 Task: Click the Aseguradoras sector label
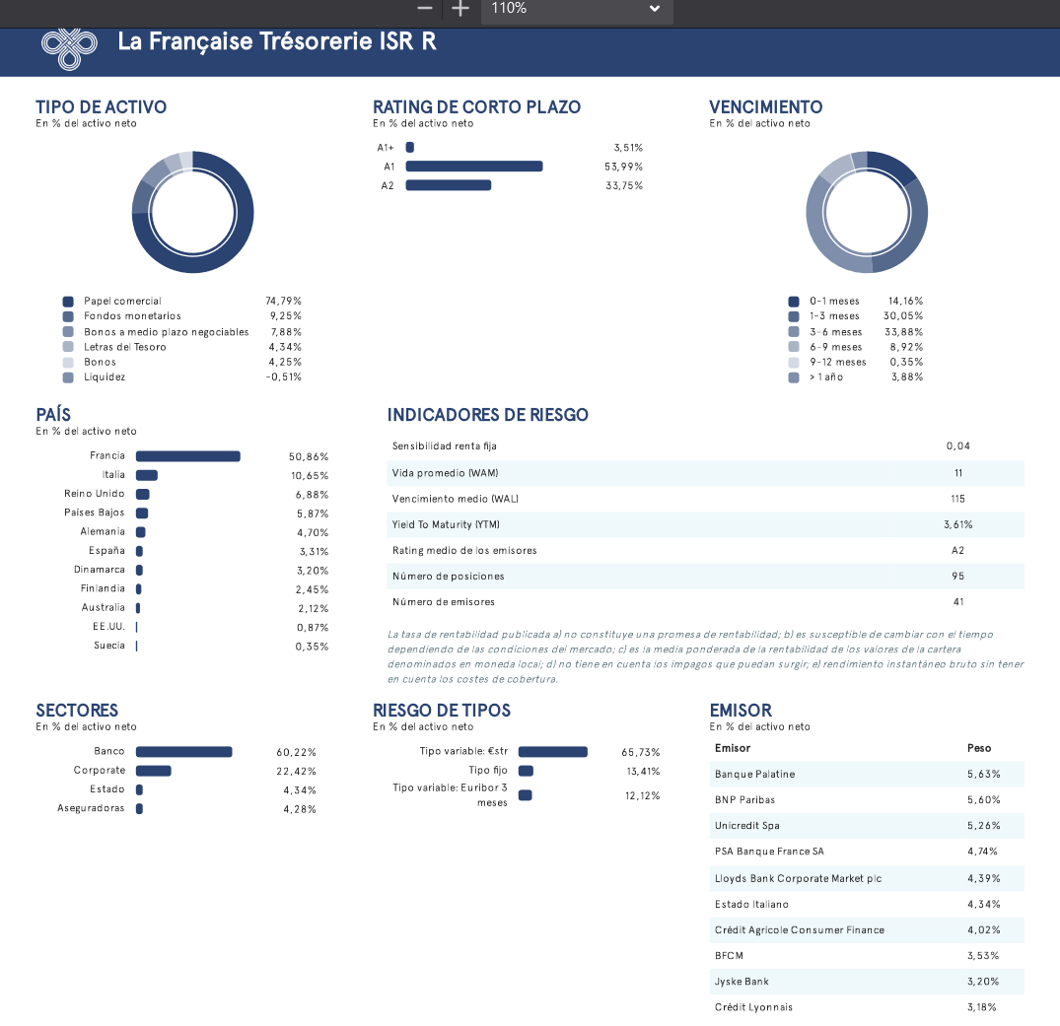click(92, 807)
